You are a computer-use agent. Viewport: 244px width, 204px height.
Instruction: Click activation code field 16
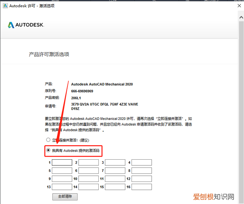tap(141, 187)
